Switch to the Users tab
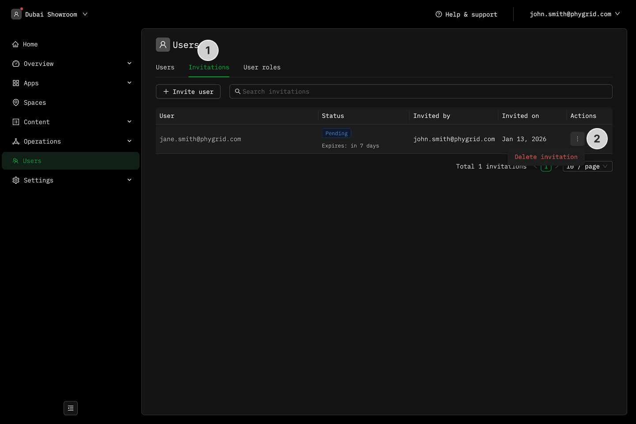 pyautogui.click(x=165, y=67)
